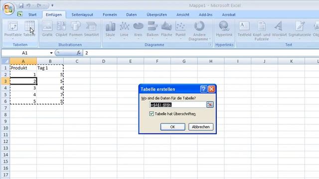Switch to the Start tab
This screenshot has width=319, height=179.
tap(32, 14)
